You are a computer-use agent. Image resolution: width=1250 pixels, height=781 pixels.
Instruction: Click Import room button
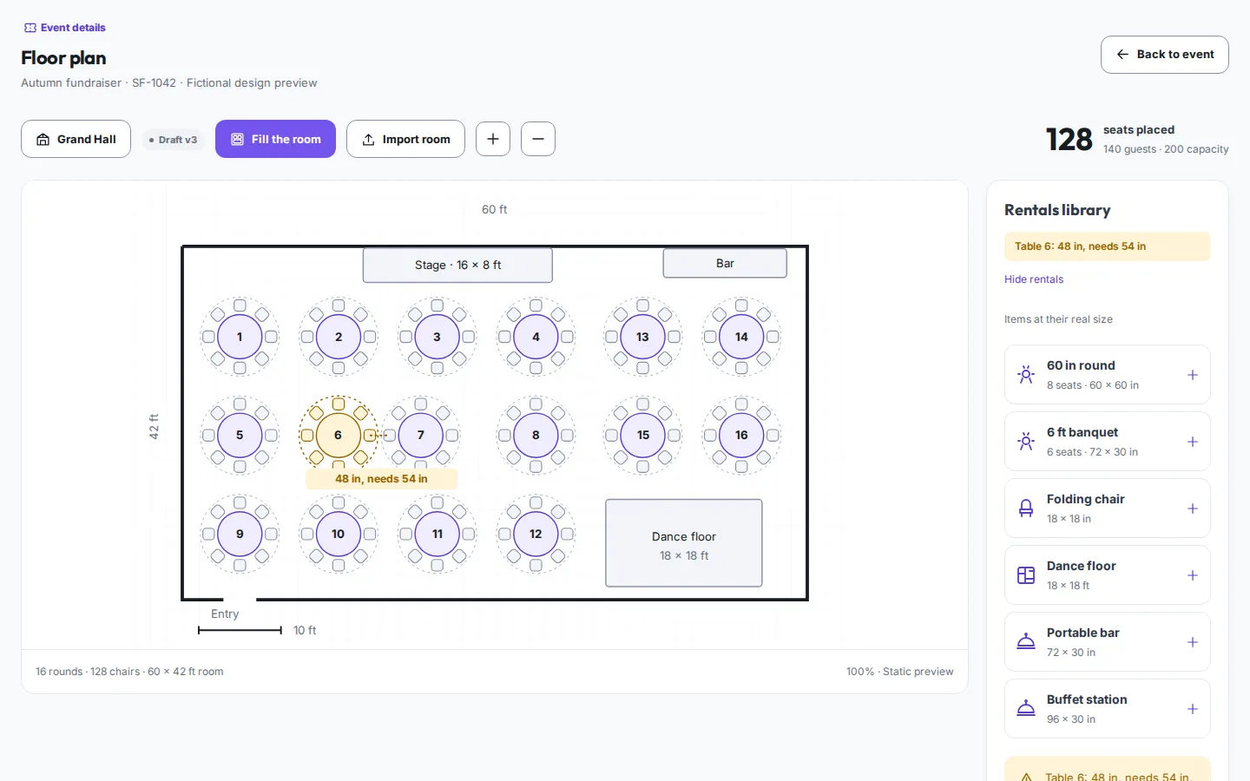405,139
